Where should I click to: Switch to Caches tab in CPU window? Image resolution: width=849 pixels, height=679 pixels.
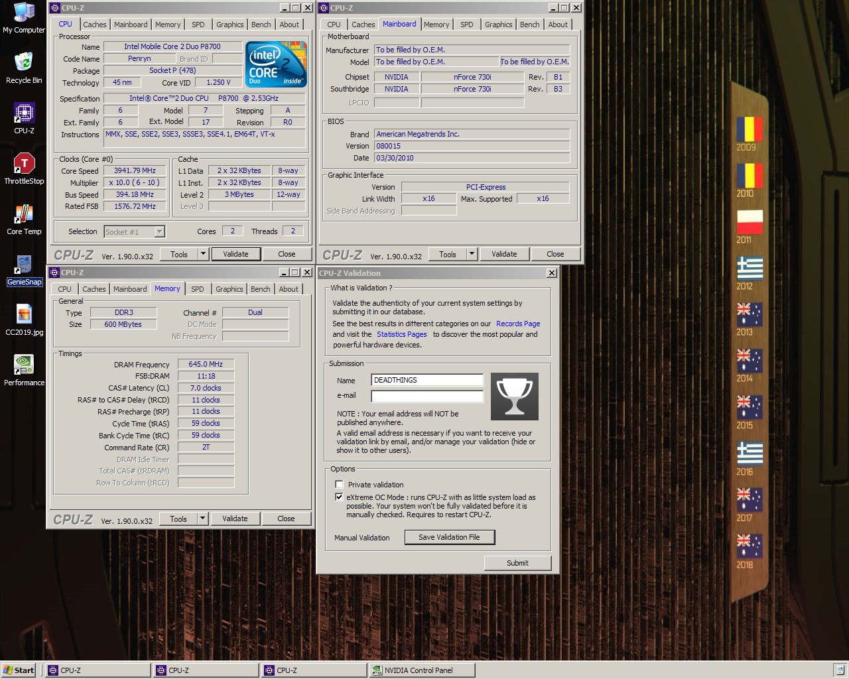(x=95, y=25)
